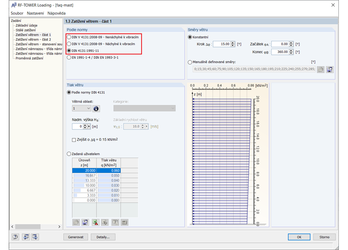
Task: Click the table cell with level 20.000
Action: pyautogui.click(x=84, y=170)
